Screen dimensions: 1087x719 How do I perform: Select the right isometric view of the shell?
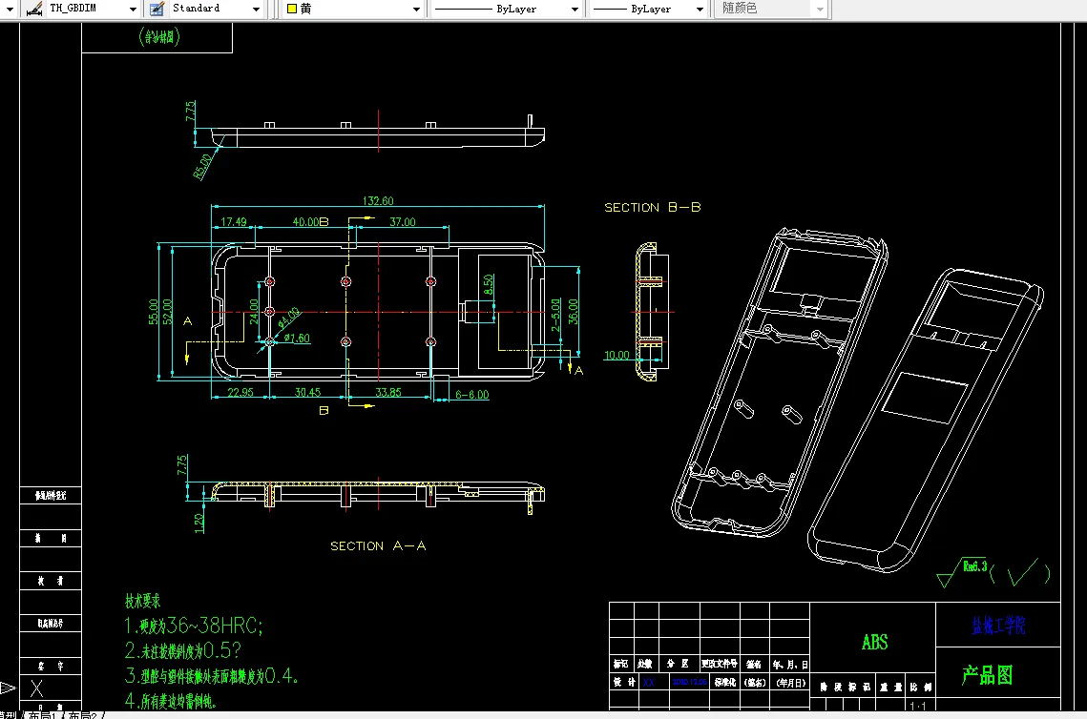[x=926, y=421]
